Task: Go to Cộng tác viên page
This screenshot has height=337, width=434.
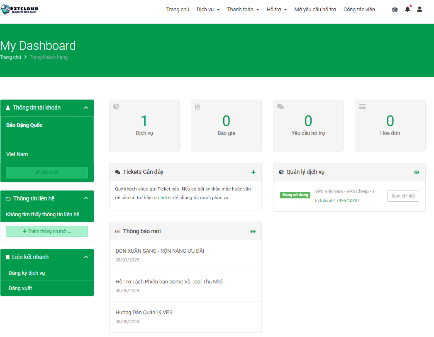Action: click(x=359, y=10)
